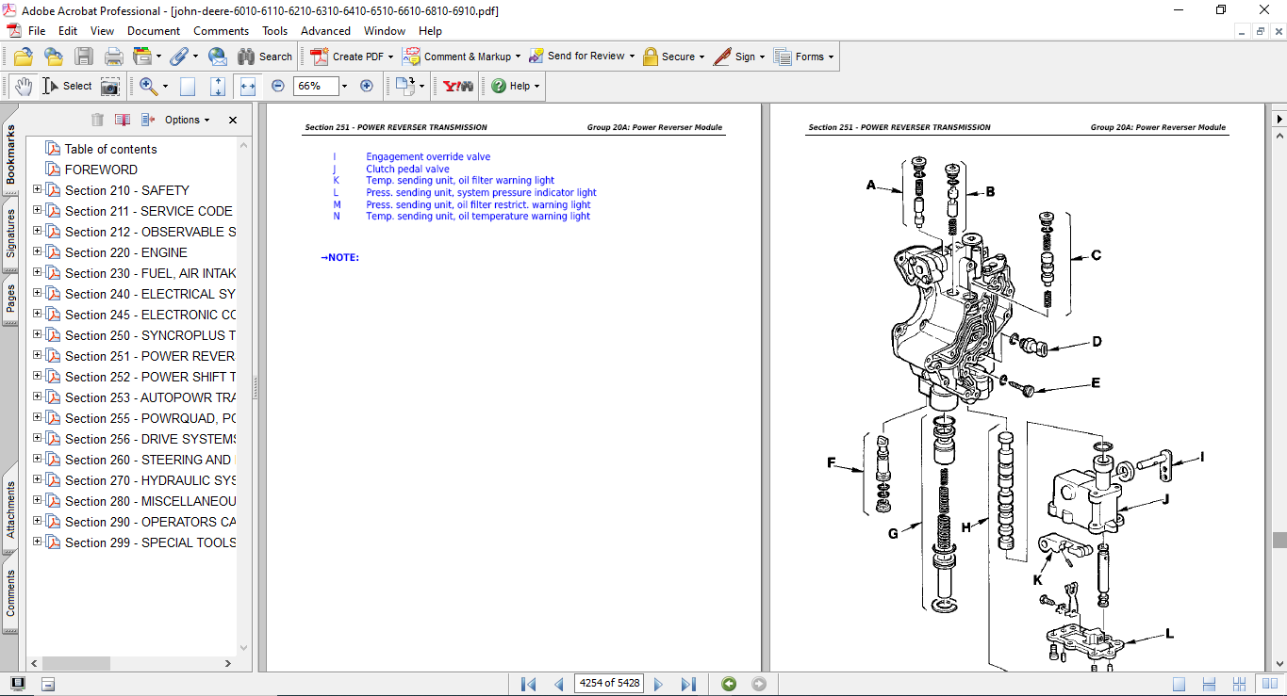Viewport: 1287px width, 696px height.
Task: Switch to Single Page layout
Action: [x=1179, y=683]
